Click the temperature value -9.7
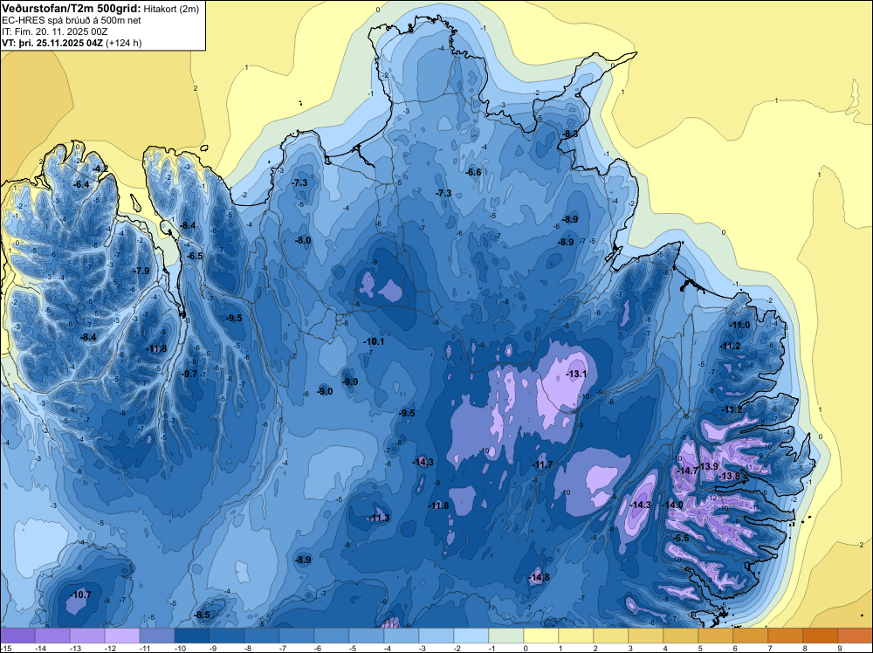This screenshot has width=873, height=653. [189, 375]
